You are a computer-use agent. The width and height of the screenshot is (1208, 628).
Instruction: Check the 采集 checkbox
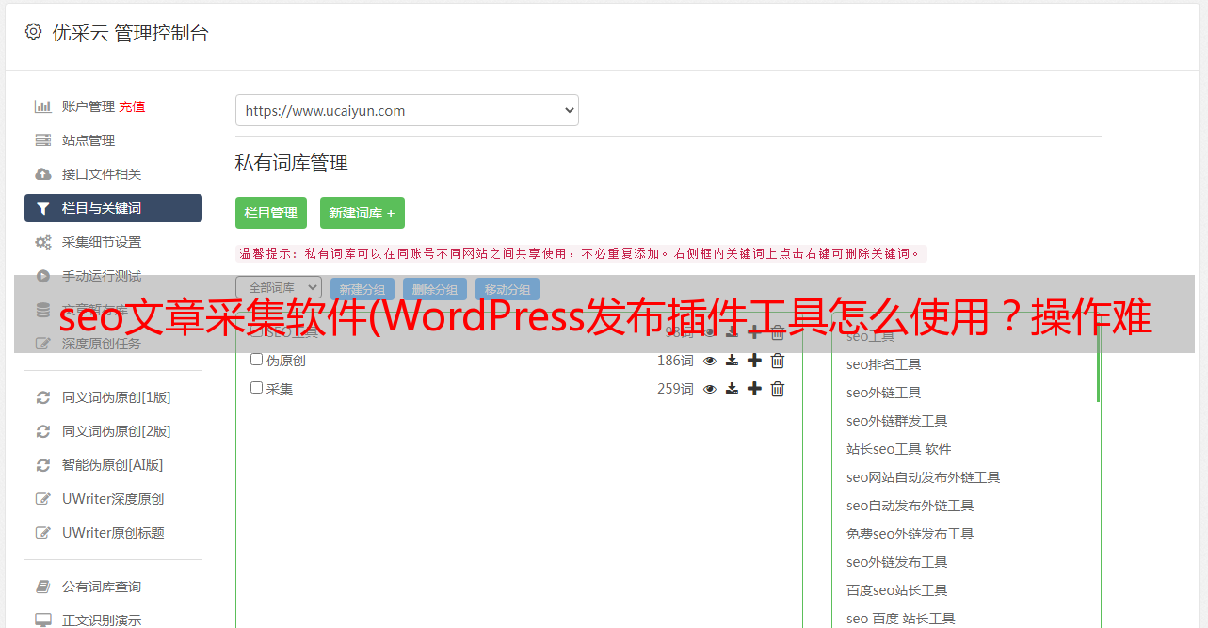(256, 388)
